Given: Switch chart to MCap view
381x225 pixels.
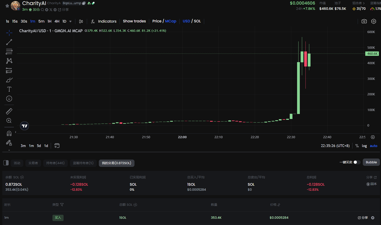Looking at the screenshot, I should tap(170, 21).
